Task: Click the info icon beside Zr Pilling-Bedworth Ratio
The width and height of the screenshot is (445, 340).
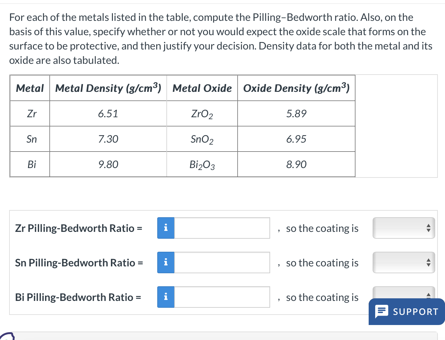Action: pyautogui.click(x=165, y=228)
